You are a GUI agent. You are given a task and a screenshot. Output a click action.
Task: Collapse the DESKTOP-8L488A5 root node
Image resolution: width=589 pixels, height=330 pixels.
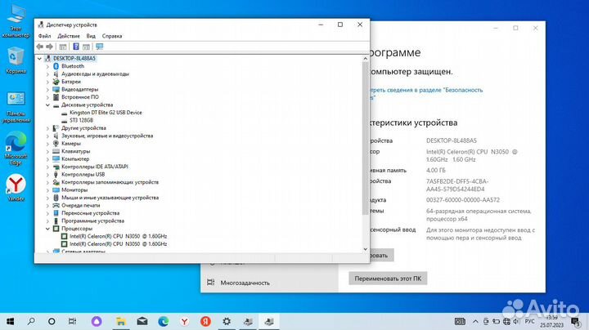coord(39,59)
